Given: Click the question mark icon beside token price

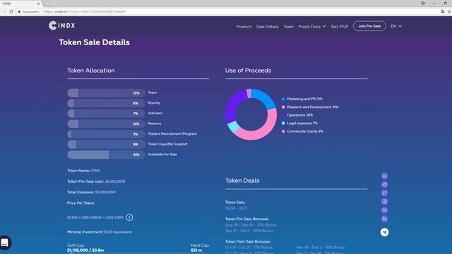Looking at the screenshot, I should [x=129, y=217].
